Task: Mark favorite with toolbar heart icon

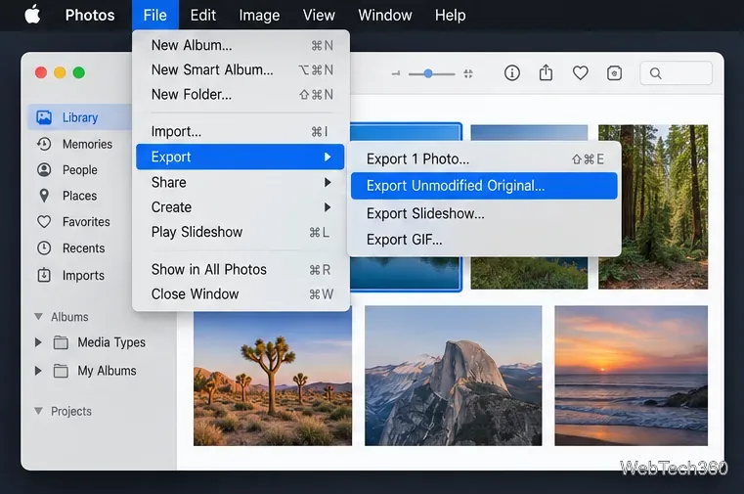Action: (x=581, y=73)
